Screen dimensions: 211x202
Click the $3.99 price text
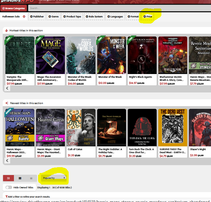(194, 155)
